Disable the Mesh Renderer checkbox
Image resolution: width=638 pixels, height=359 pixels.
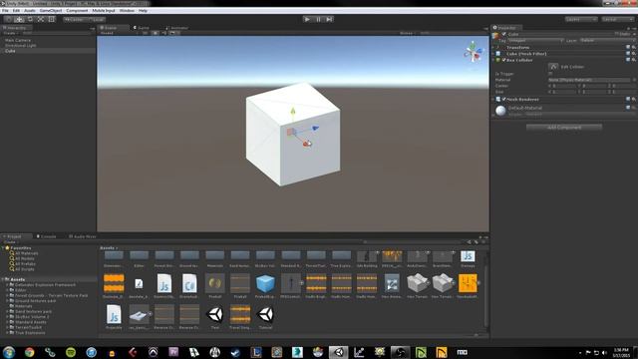click(503, 99)
